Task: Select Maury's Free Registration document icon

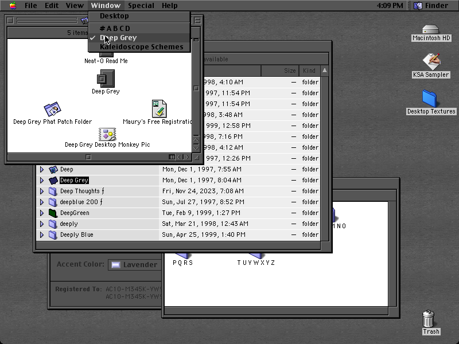Action: pos(160,108)
